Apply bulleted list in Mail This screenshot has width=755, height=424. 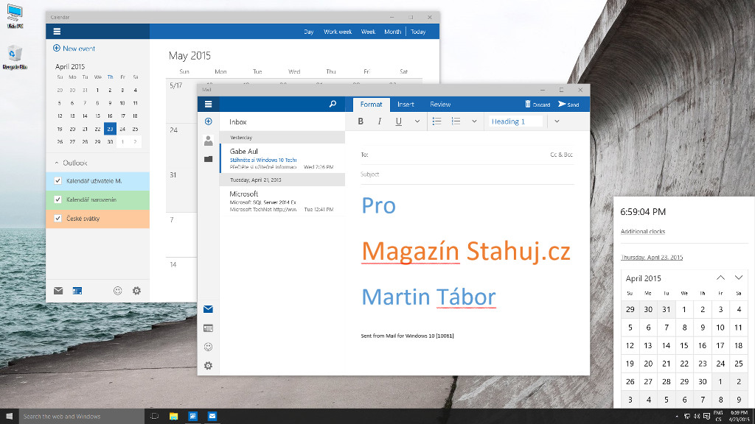(x=436, y=121)
